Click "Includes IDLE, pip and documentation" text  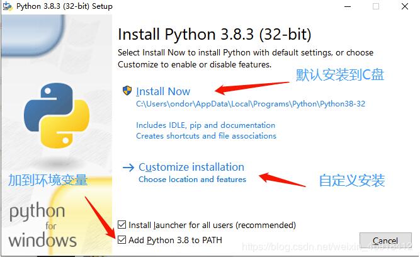point(205,125)
